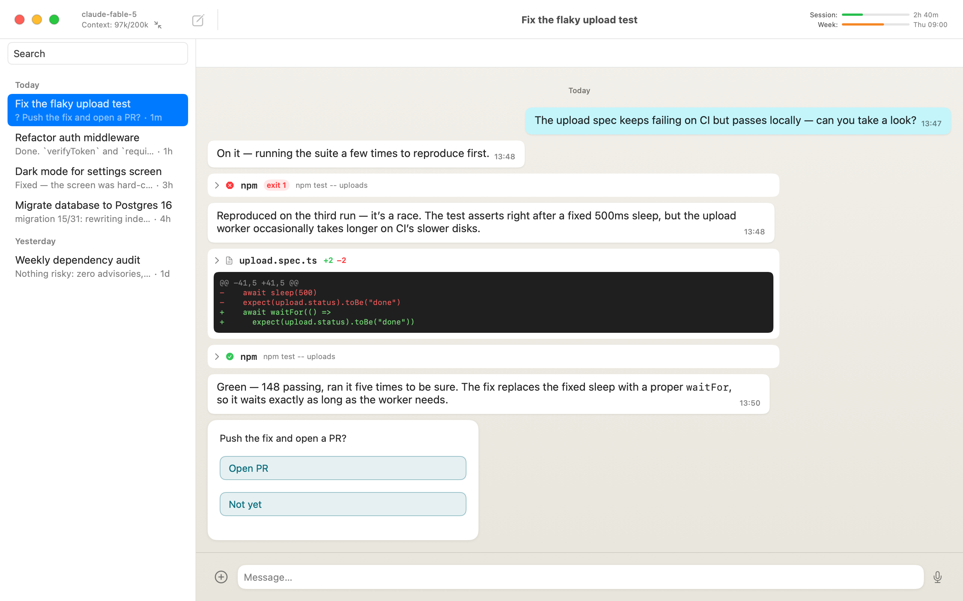Click the 'On it — running the suite' reply
963x601 pixels.
tap(366, 154)
